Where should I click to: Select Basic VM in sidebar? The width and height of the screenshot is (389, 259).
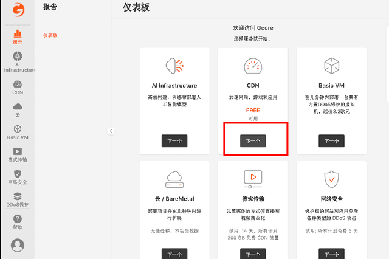coord(18,133)
